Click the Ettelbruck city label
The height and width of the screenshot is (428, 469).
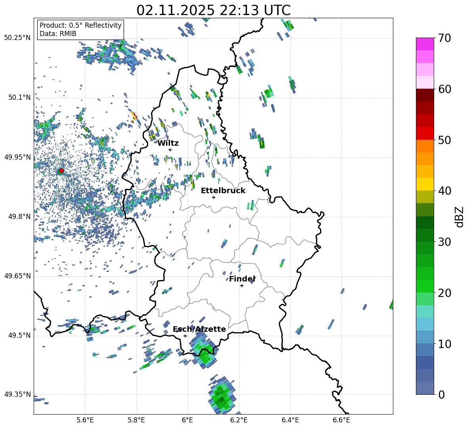[223, 190]
